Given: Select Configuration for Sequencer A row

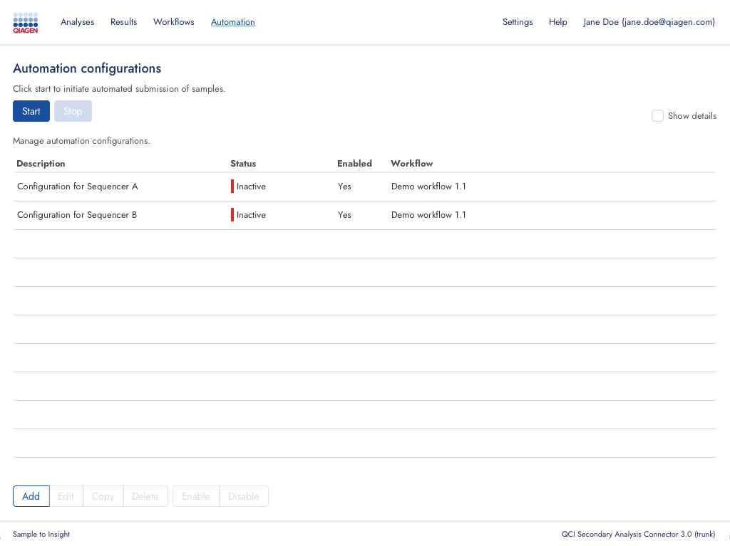Looking at the screenshot, I should (364, 187).
